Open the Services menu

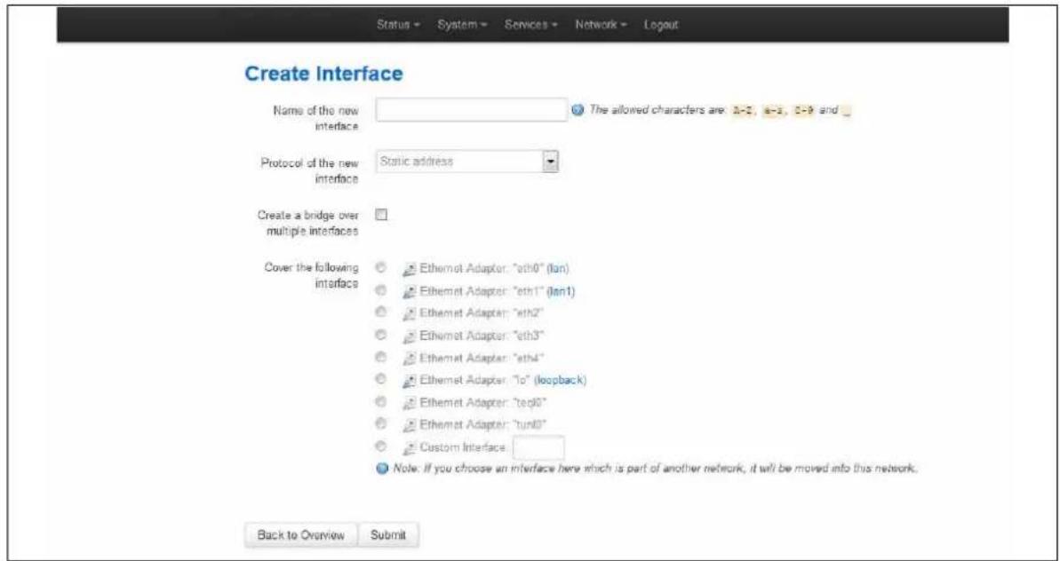click(530, 24)
